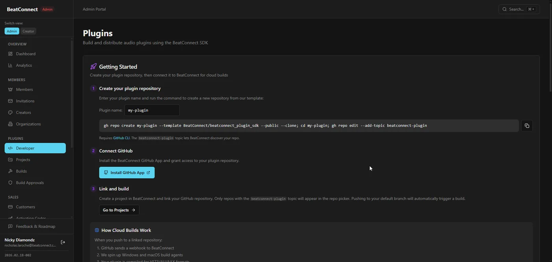Switch to the Creator view
Image resolution: width=552 pixels, height=262 pixels.
pyautogui.click(x=28, y=31)
